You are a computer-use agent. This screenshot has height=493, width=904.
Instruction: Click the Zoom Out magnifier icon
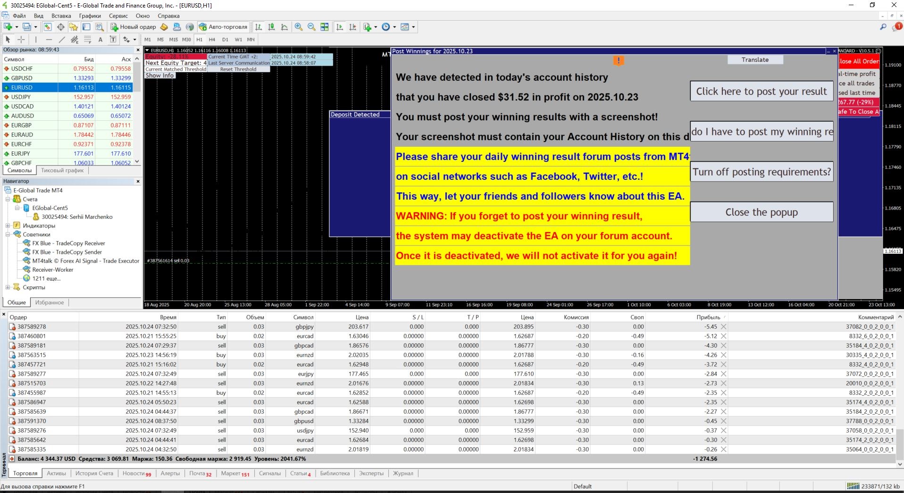(311, 27)
